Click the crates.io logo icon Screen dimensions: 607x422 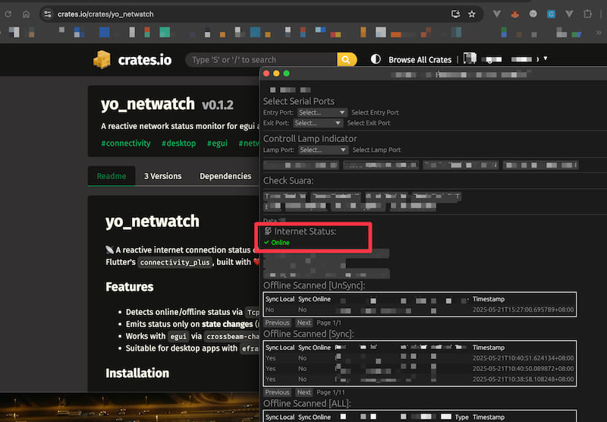(102, 60)
